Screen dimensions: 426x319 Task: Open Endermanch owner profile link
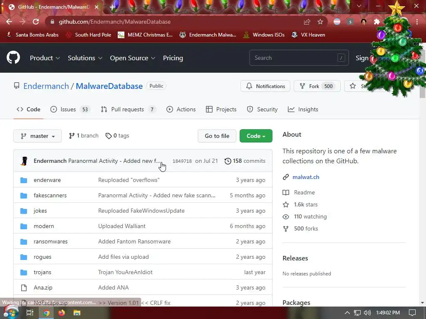(x=46, y=86)
